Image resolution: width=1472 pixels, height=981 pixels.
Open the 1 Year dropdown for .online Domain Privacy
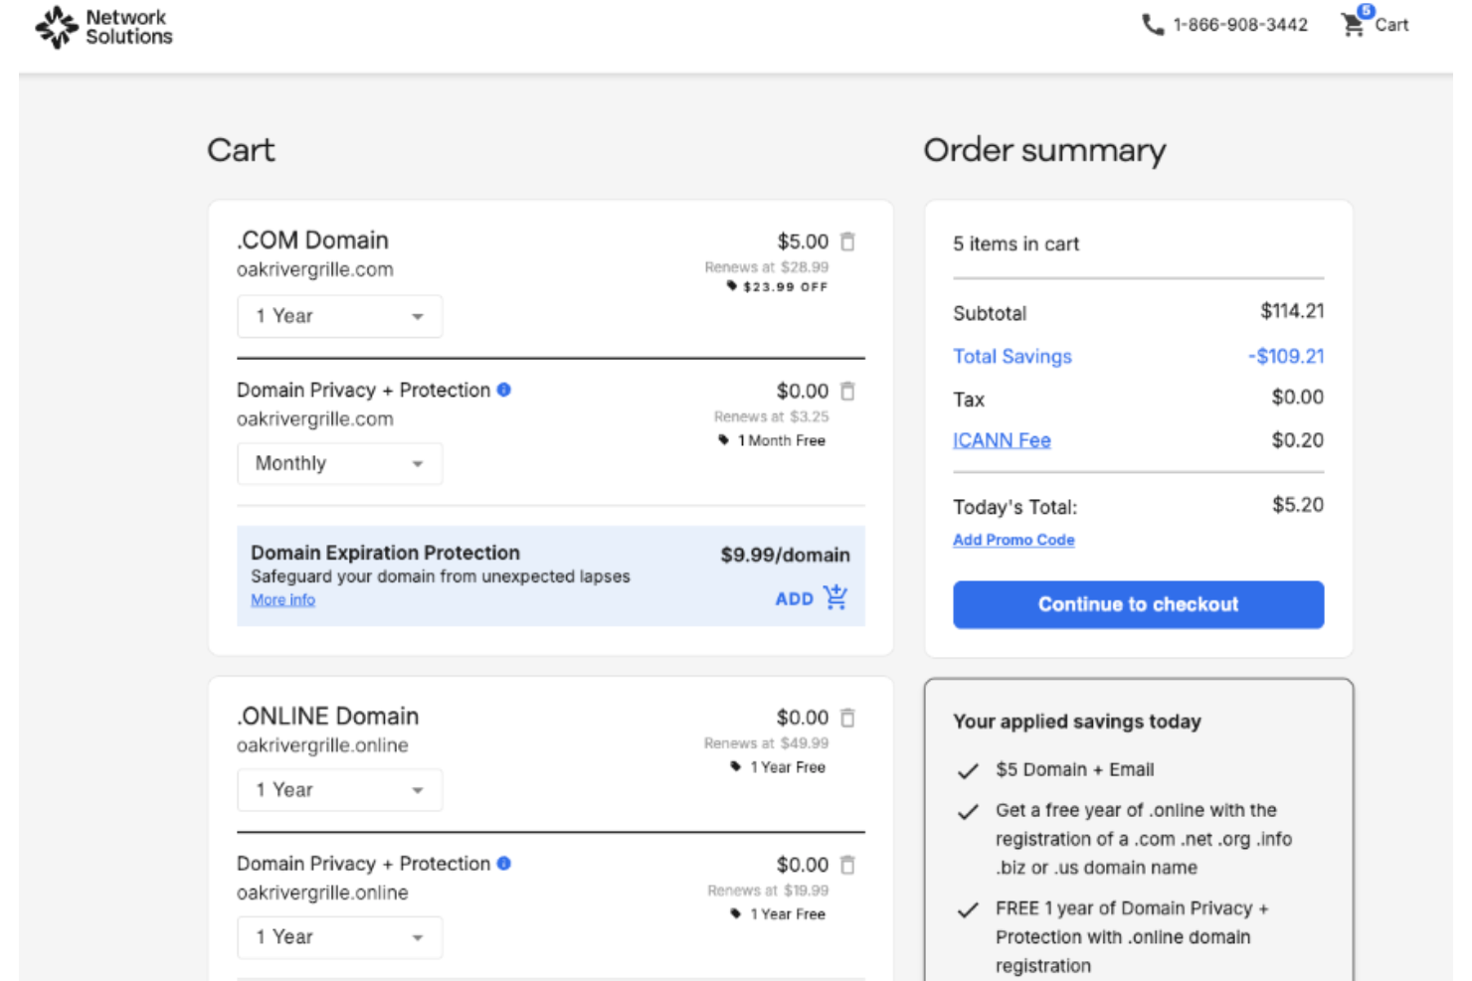pos(339,936)
